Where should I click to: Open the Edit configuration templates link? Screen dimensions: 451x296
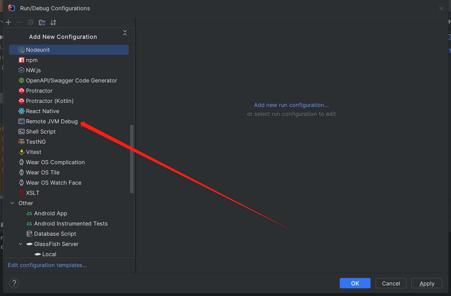tap(47, 265)
